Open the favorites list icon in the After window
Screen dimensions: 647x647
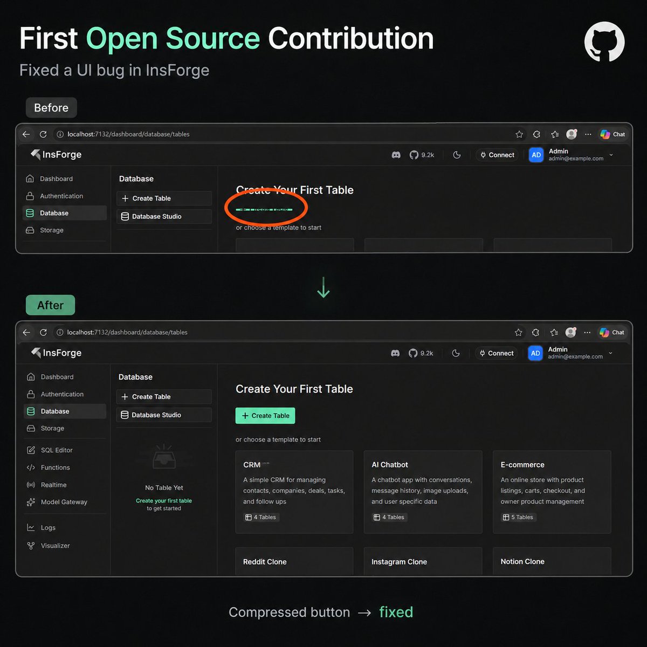[x=554, y=332]
